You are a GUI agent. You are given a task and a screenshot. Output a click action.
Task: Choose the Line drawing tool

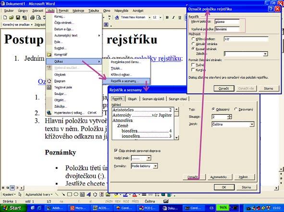(57, 194)
